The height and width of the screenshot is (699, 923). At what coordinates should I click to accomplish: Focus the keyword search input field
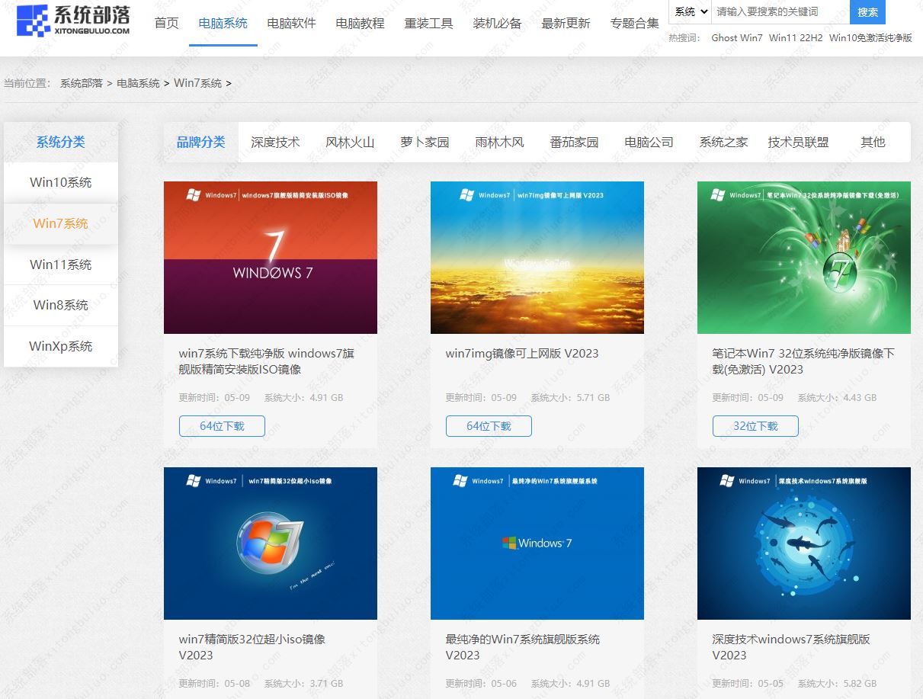[780, 11]
